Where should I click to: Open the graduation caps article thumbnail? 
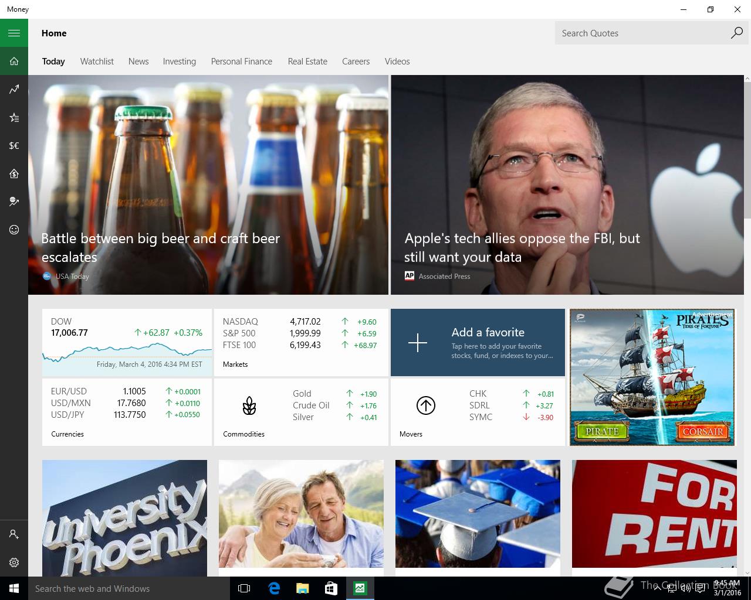pyautogui.click(x=478, y=514)
